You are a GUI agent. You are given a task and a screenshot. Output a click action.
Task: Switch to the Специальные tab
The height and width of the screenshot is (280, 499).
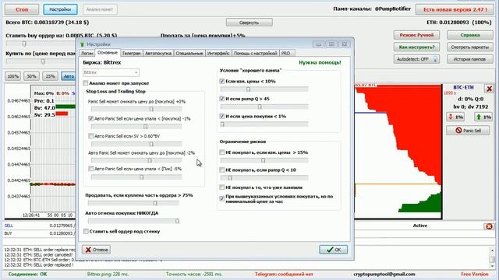[189, 54]
